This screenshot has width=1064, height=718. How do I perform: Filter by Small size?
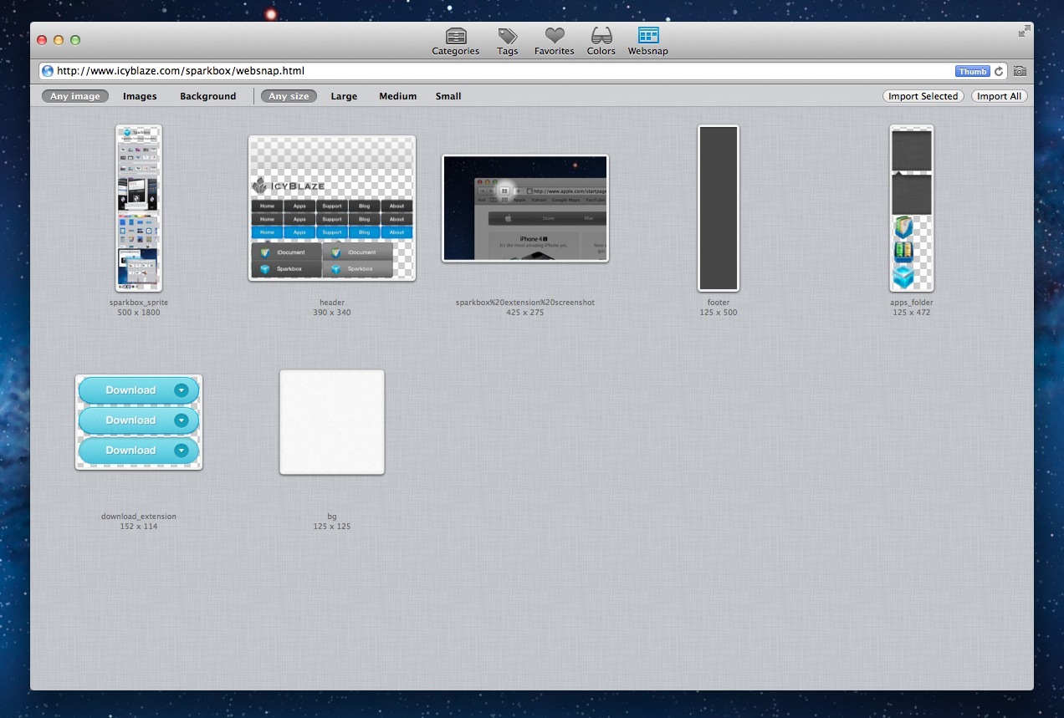[448, 96]
